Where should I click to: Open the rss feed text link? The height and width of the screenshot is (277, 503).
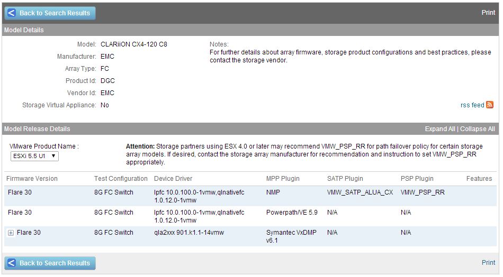coord(472,105)
